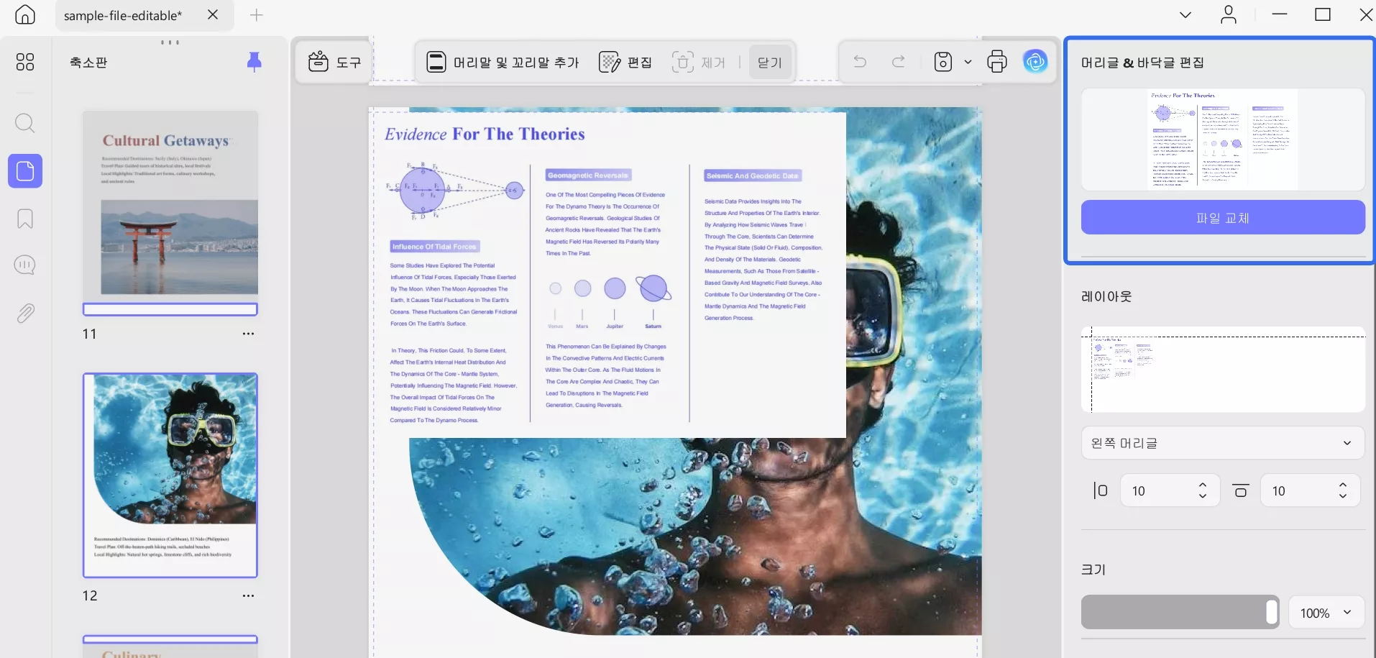Screen dimensions: 1376x658
Task: Select page 12 thumbnail
Action: click(170, 475)
